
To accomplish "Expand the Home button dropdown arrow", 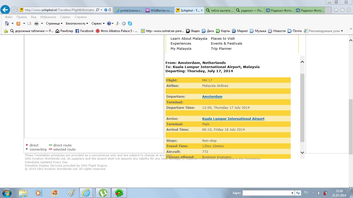I will click(12, 23).
